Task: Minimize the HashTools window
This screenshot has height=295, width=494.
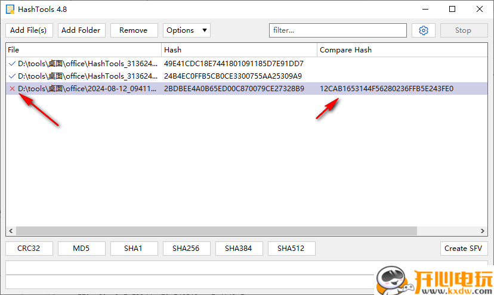Action: [x=425, y=9]
